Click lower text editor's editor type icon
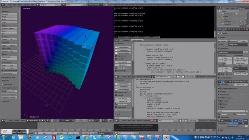Image resolution: width=249 pixels, height=140 pixels. (117, 121)
